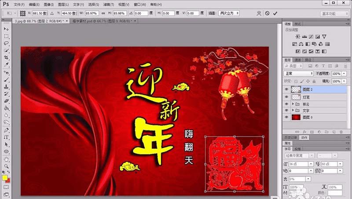Select the Crop tool
Image resolution: width=352 pixels, height=199 pixels.
(6, 58)
